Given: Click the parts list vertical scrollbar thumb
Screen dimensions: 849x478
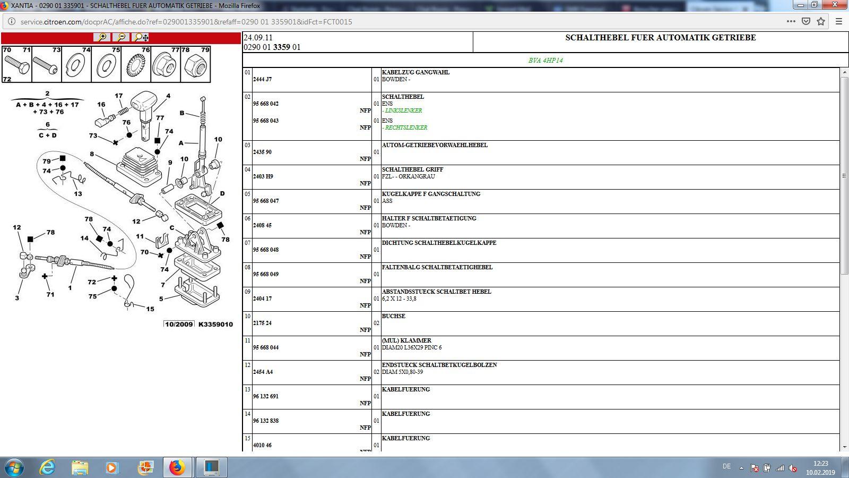Looking at the screenshot, I should [x=844, y=175].
